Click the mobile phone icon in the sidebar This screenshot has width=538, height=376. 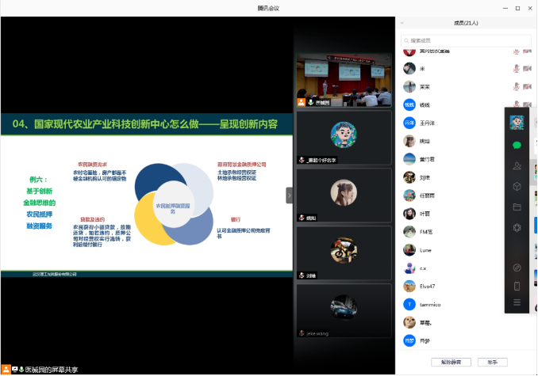[517, 286]
